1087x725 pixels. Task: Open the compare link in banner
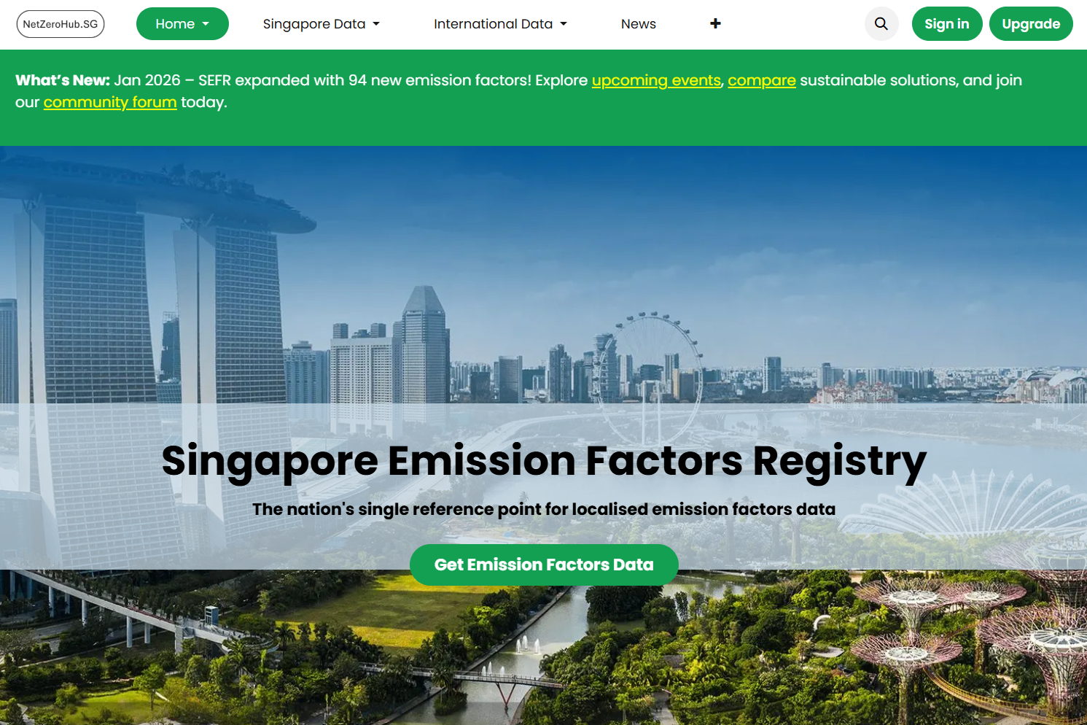coord(761,80)
